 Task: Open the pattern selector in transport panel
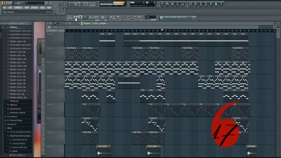(104, 17)
